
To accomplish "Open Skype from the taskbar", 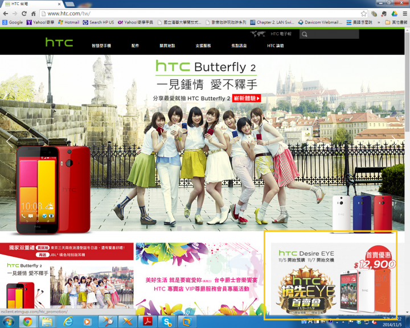I will 167,322.
